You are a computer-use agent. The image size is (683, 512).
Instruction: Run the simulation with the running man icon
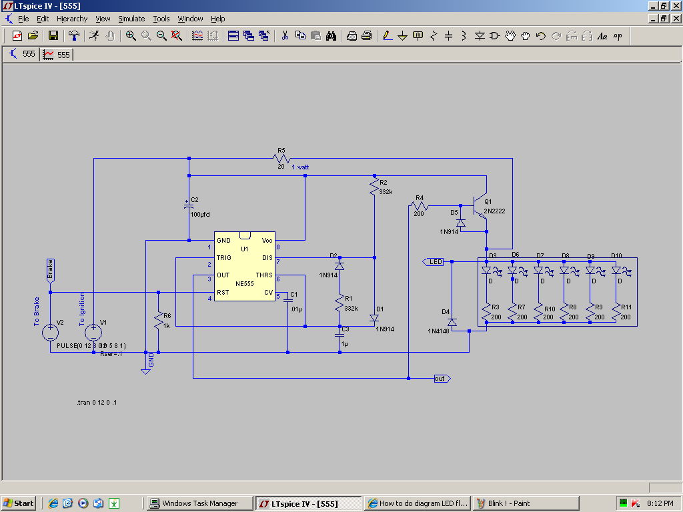tap(94, 36)
